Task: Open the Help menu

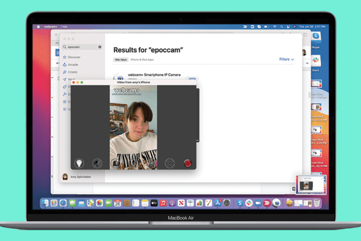Action: pyautogui.click(x=64, y=27)
